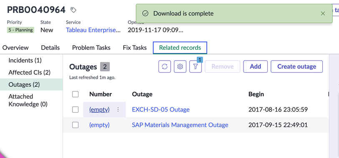The image size is (339, 158).
Task: Sort by the Begin column header
Action: 256,94
